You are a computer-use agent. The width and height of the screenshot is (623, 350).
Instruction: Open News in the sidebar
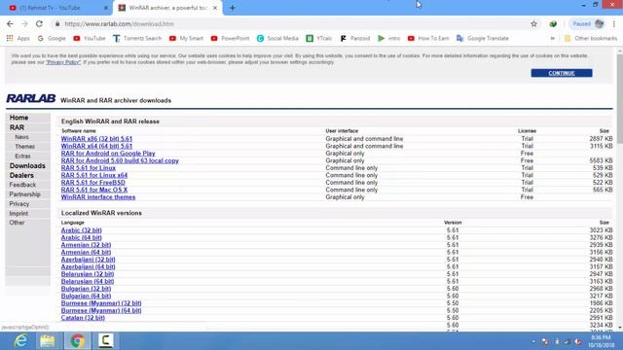tap(21, 137)
